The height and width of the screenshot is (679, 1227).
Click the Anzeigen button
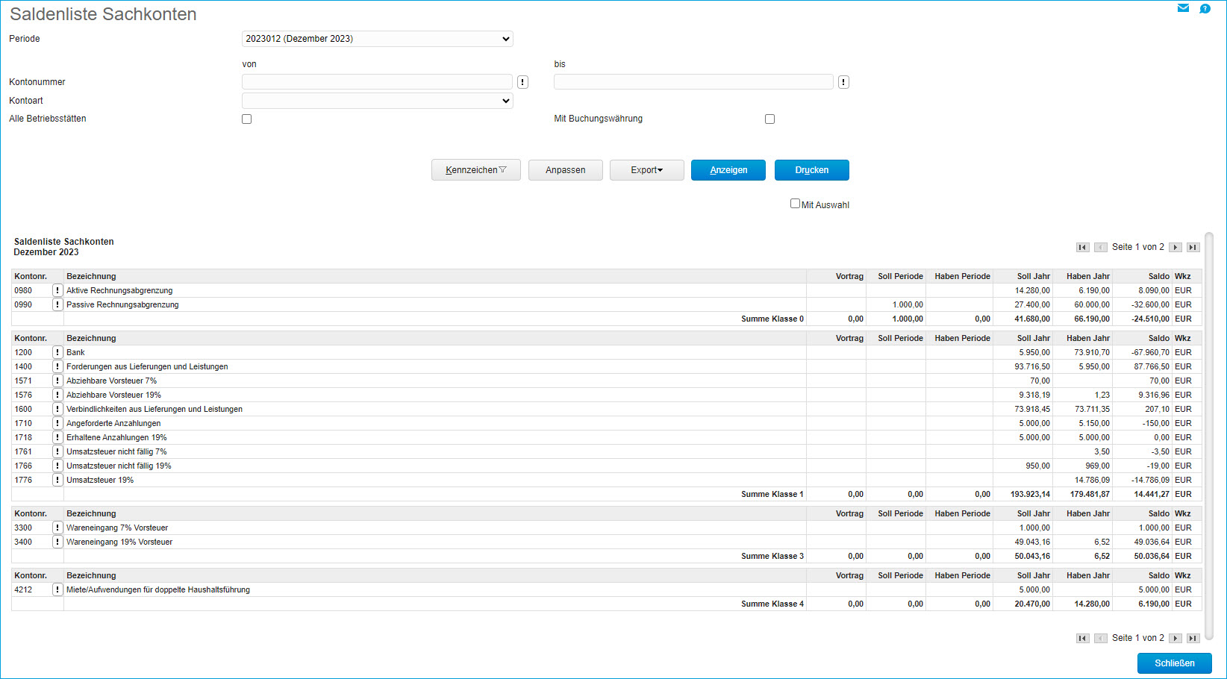pyautogui.click(x=728, y=170)
